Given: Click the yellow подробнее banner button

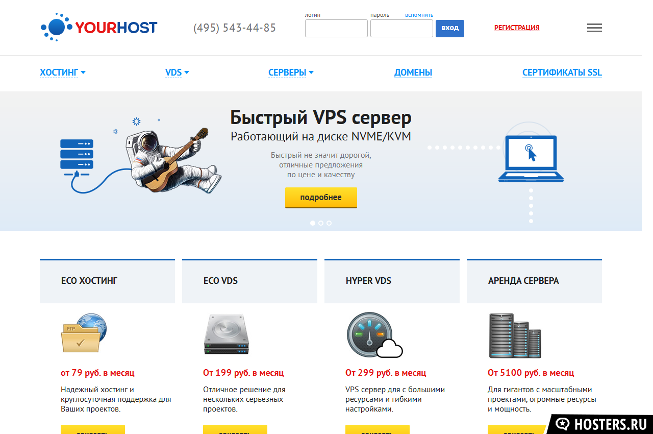Looking at the screenshot, I should 321,198.
